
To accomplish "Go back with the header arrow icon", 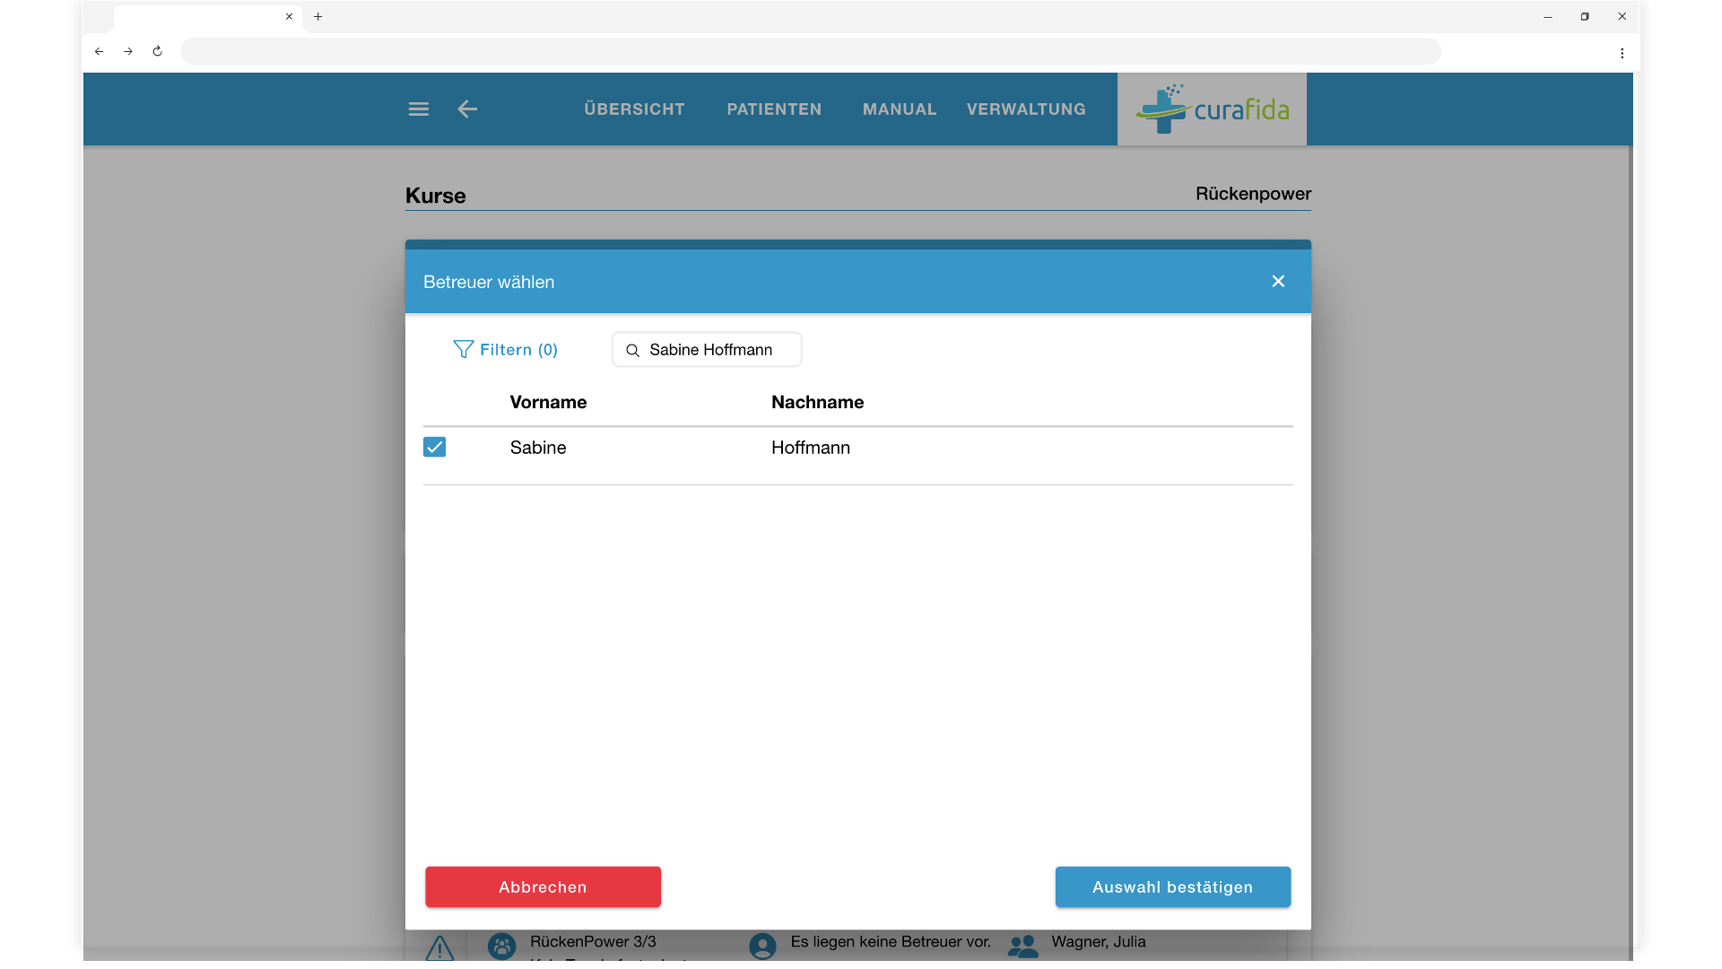I will coord(467,109).
